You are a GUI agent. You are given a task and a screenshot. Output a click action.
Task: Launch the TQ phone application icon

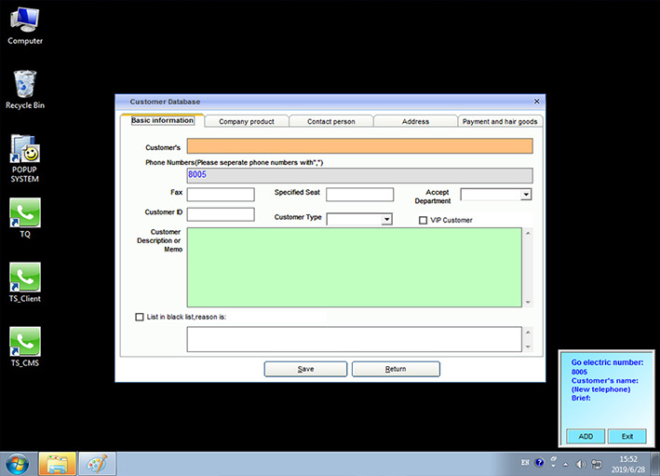click(25, 214)
